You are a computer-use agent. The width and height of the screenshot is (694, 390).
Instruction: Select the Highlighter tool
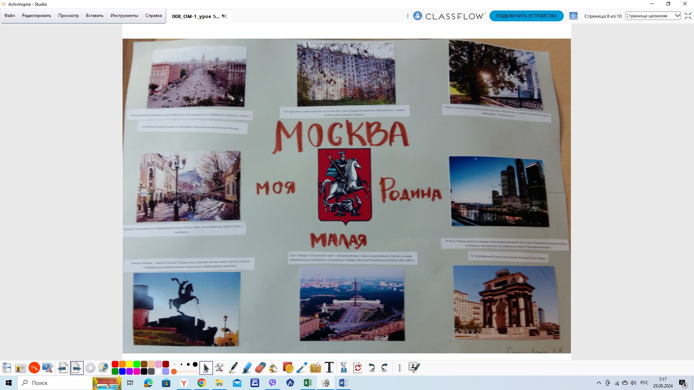247,368
